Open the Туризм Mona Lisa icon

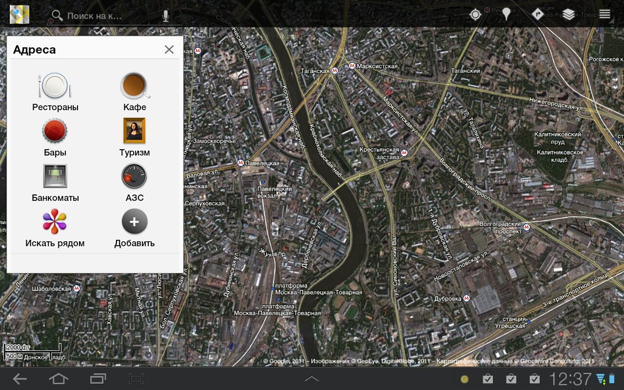click(x=134, y=131)
